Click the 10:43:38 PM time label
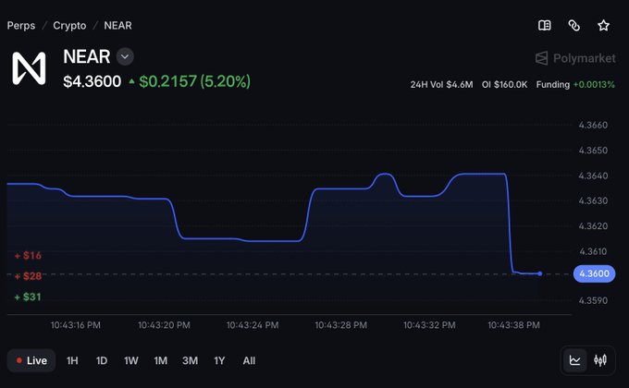Viewport: 629px width, 388px height. pos(514,325)
